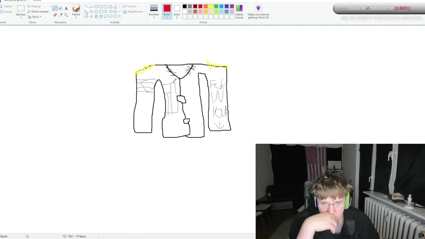Viewport: 425px width, 239px height.
Task: Click the Pędzle brush icon
Action: 76,8
